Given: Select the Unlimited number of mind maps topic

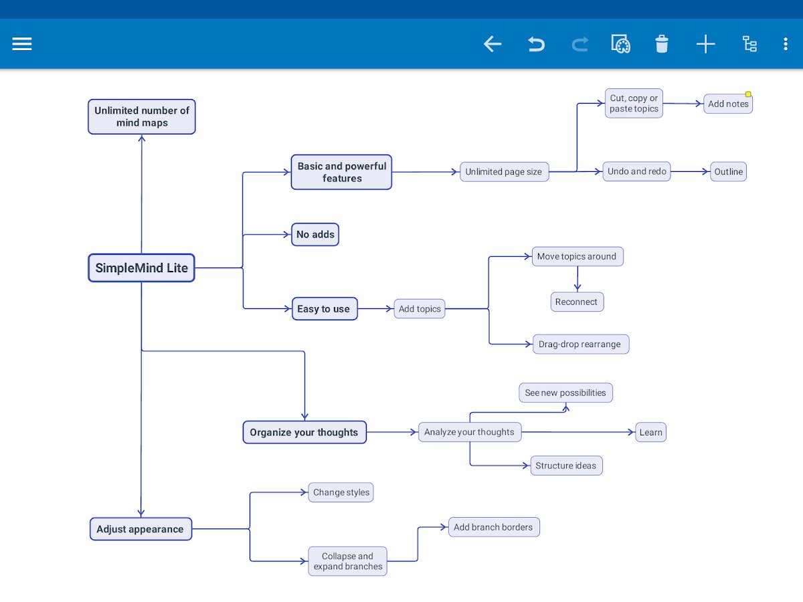Looking at the screenshot, I should click(x=142, y=117).
